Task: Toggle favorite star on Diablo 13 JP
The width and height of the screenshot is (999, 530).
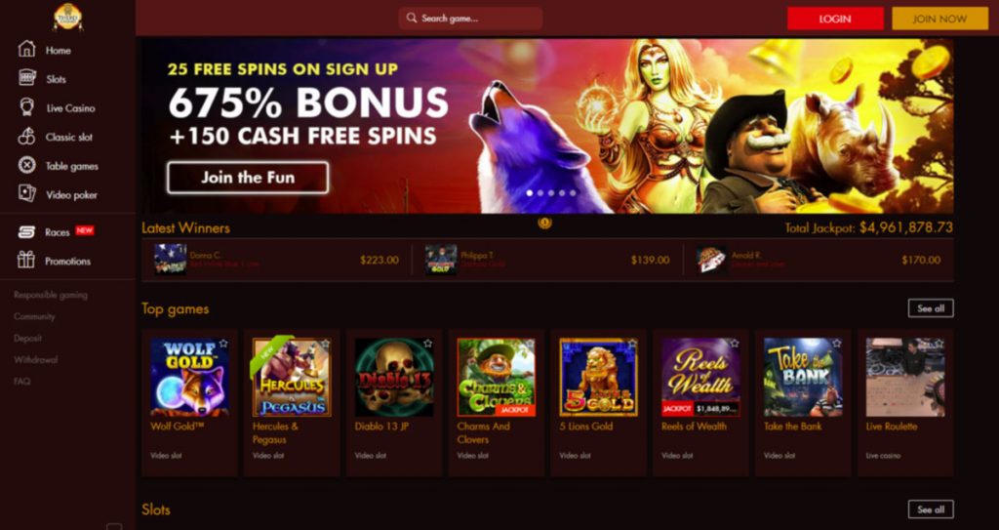Action: tap(427, 344)
